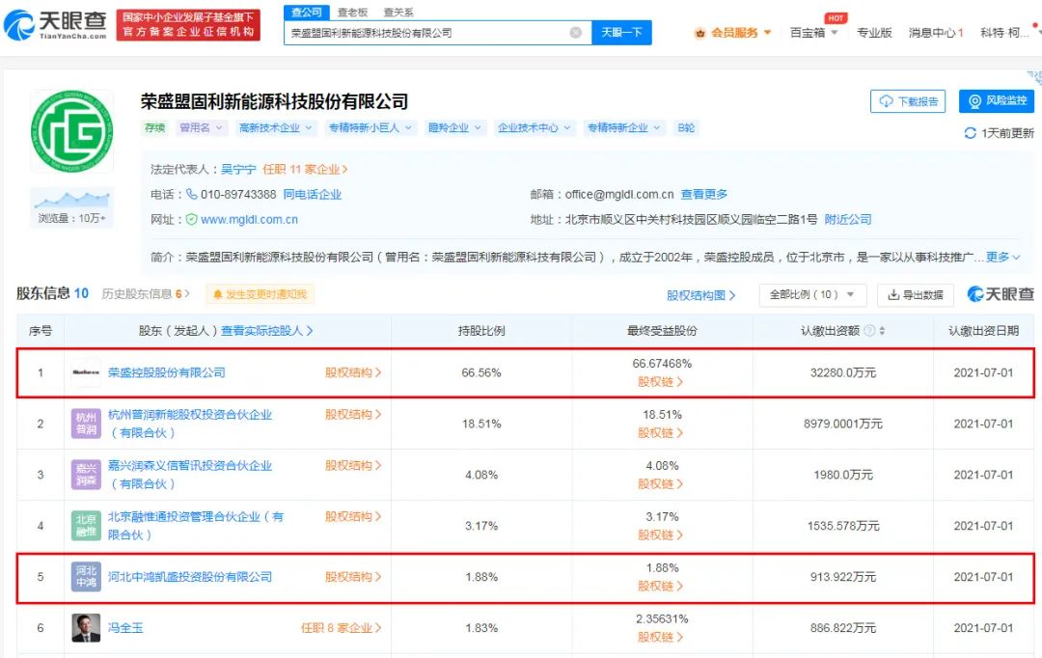Click the 下载报告 download icon
1042x658 pixels.
coord(885,101)
